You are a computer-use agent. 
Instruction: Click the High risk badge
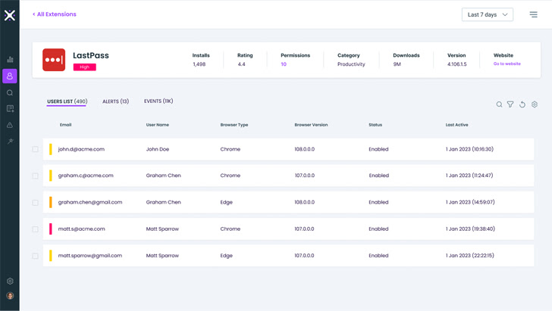pyautogui.click(x=84, y=67)
